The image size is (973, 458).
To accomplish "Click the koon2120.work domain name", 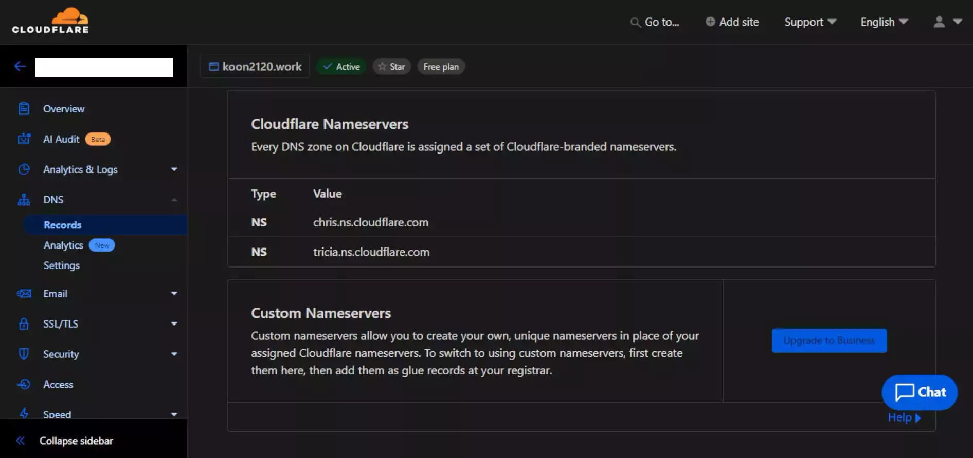I will point(262,67).
